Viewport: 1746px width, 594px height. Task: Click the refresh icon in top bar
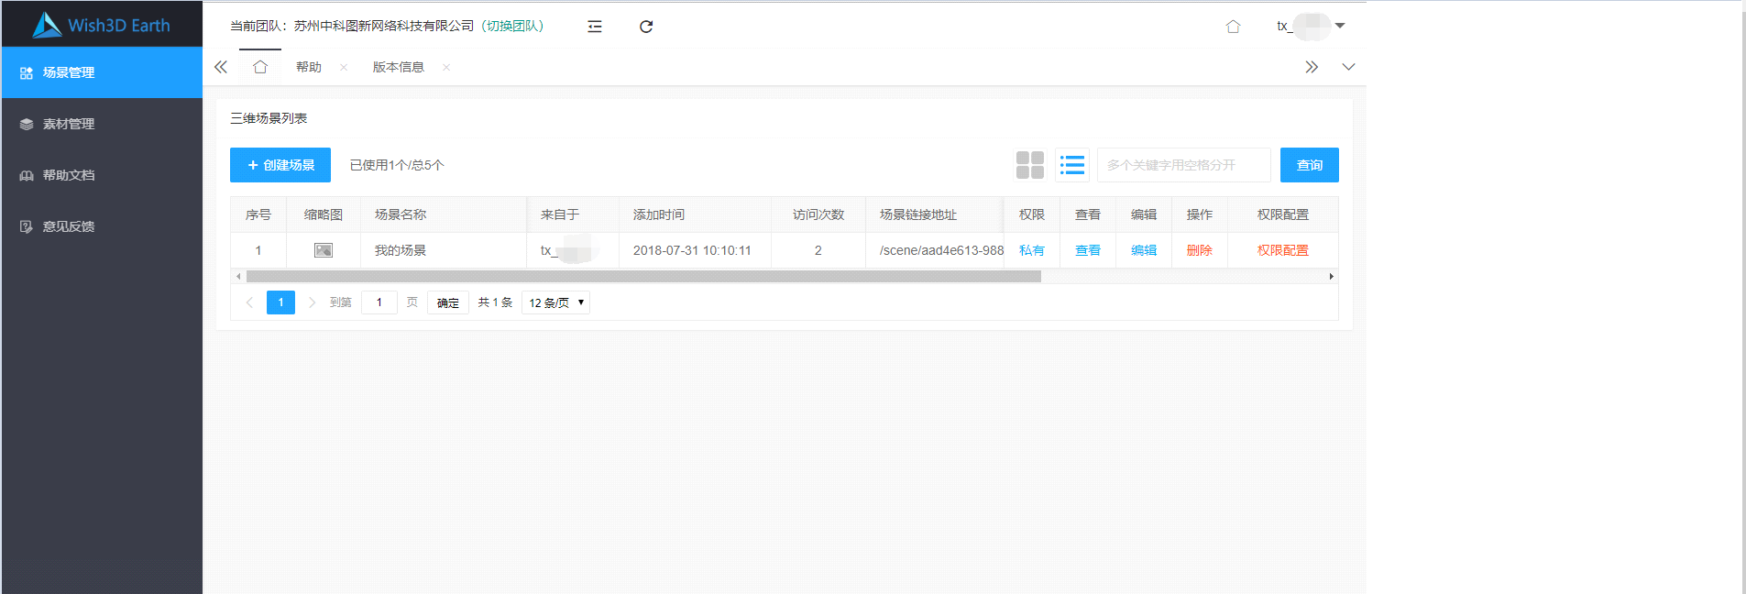[646, 27]
